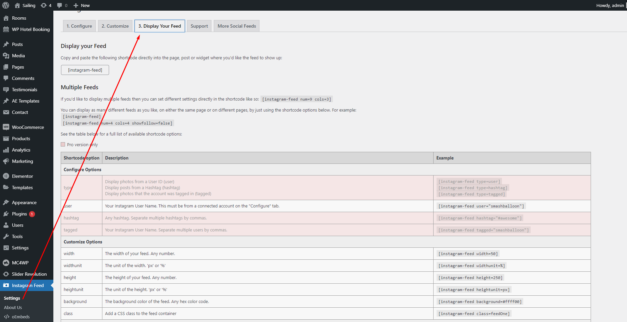Open the Howdy, admin account menu
This screenshot has width=627, height=322.
pyautogui.click(x=610, y=5)
